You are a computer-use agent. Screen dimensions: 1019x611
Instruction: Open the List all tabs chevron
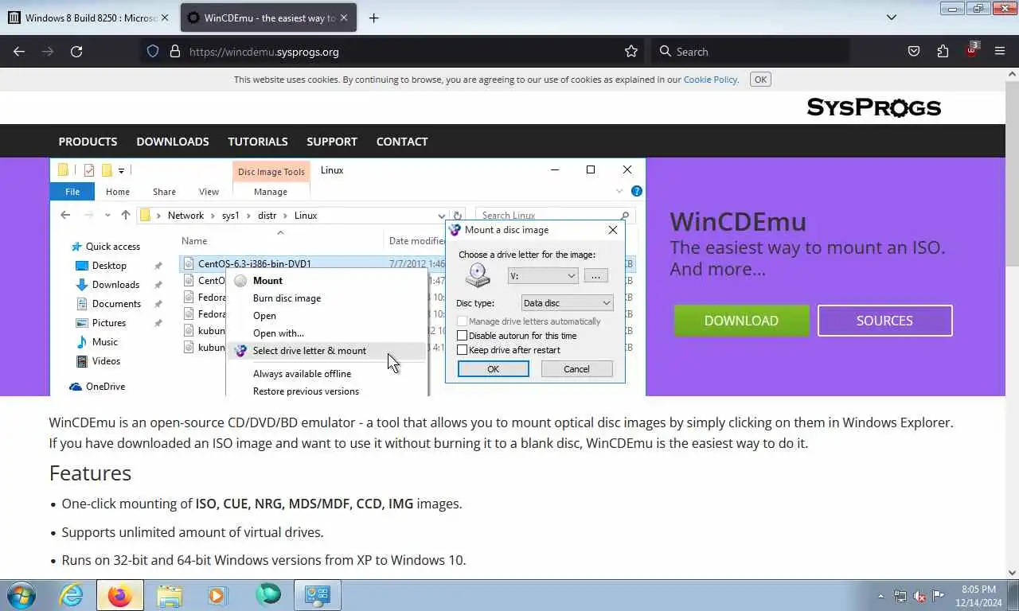[x=892, y=18]
